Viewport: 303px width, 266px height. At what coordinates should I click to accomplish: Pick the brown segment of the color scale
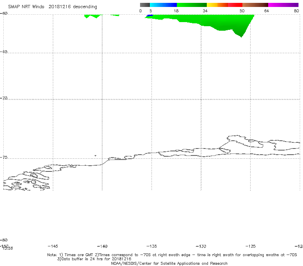pos(255,5)
